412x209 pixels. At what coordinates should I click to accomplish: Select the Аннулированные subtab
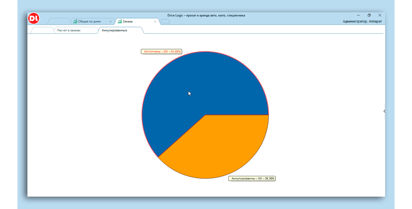click(x=114, y=30)
